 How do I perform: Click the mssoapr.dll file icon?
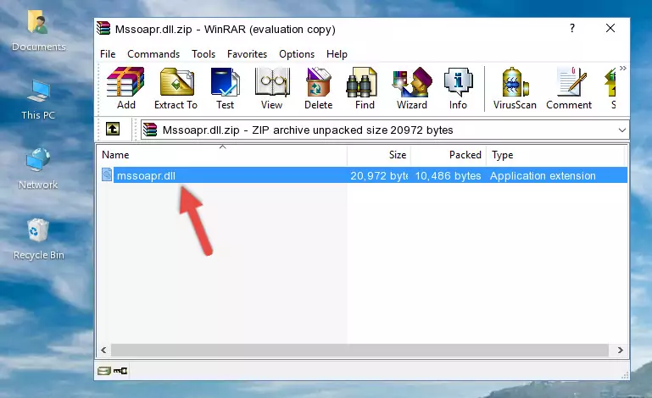(107, 175)
